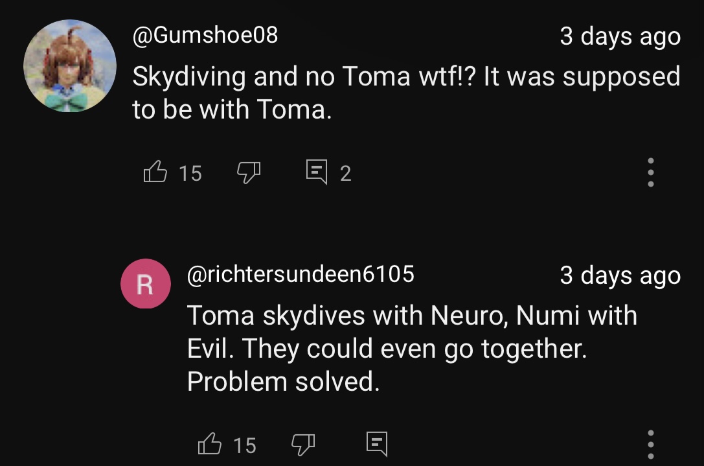
Task: Click the '3 days ago' timestamp on richtersundeen6105's reply
Action: (x=620, y=275)
